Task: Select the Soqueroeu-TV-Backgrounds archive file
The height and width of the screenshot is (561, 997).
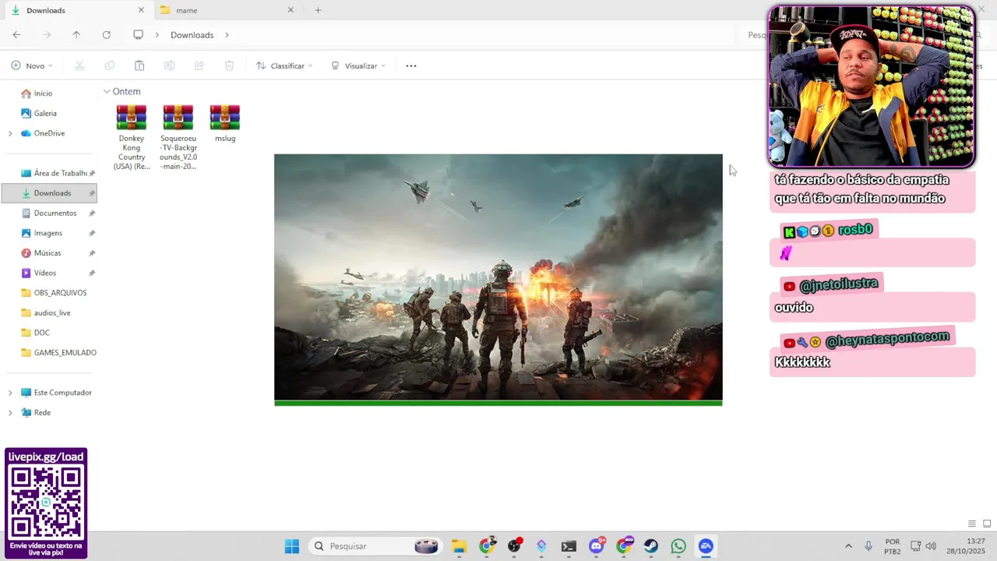Action: coord(178,137)
